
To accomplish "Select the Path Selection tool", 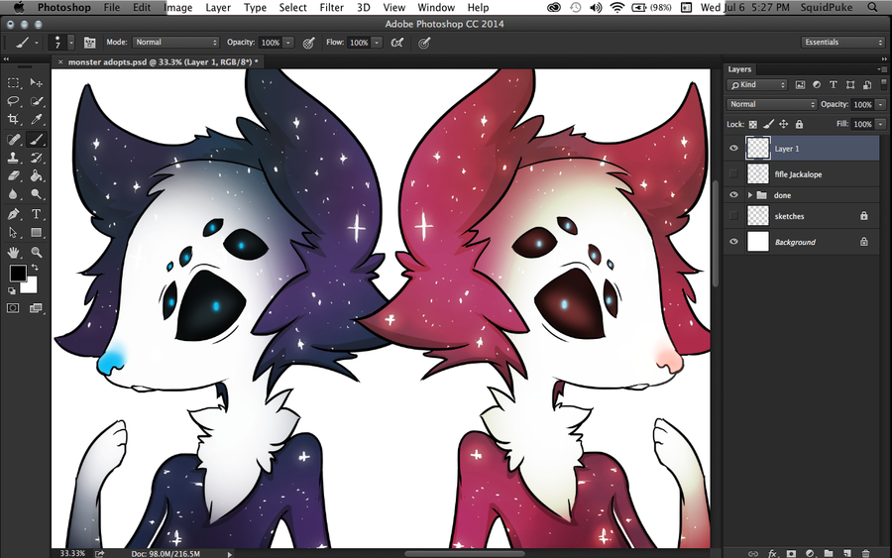I will [x=13, y=233].
